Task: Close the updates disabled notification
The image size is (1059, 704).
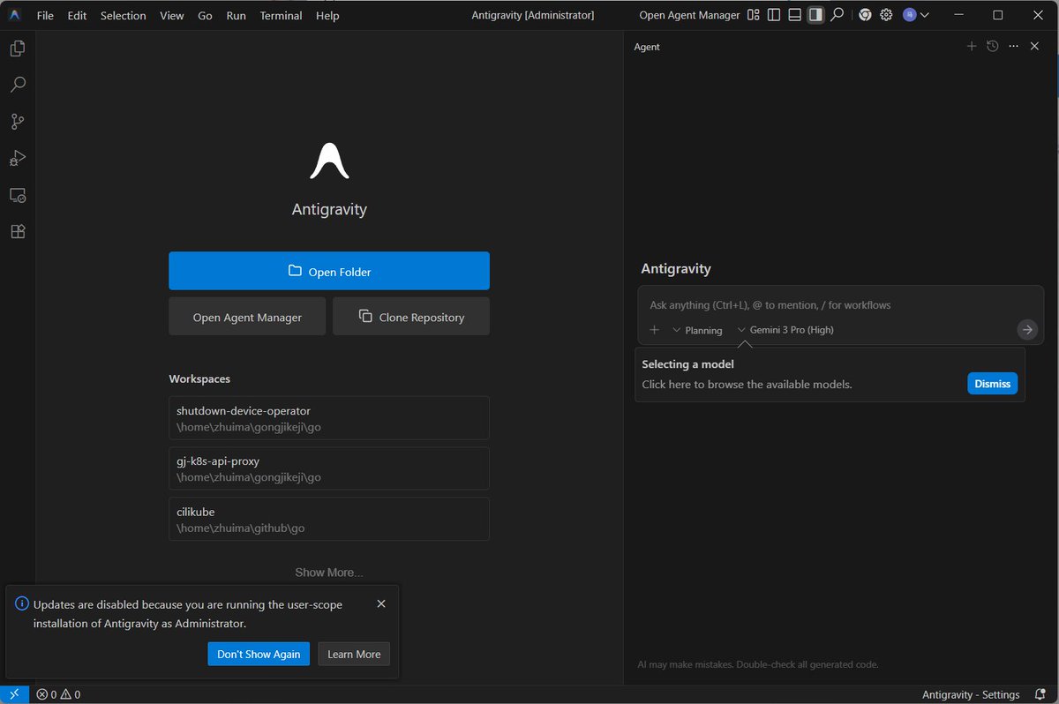Action: pyautogui.click(x=381, y=604)
